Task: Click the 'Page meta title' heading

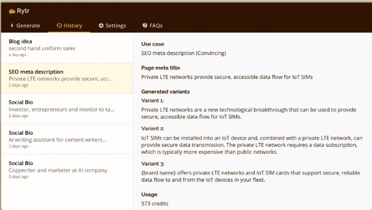Action: (x=160, y=68)
